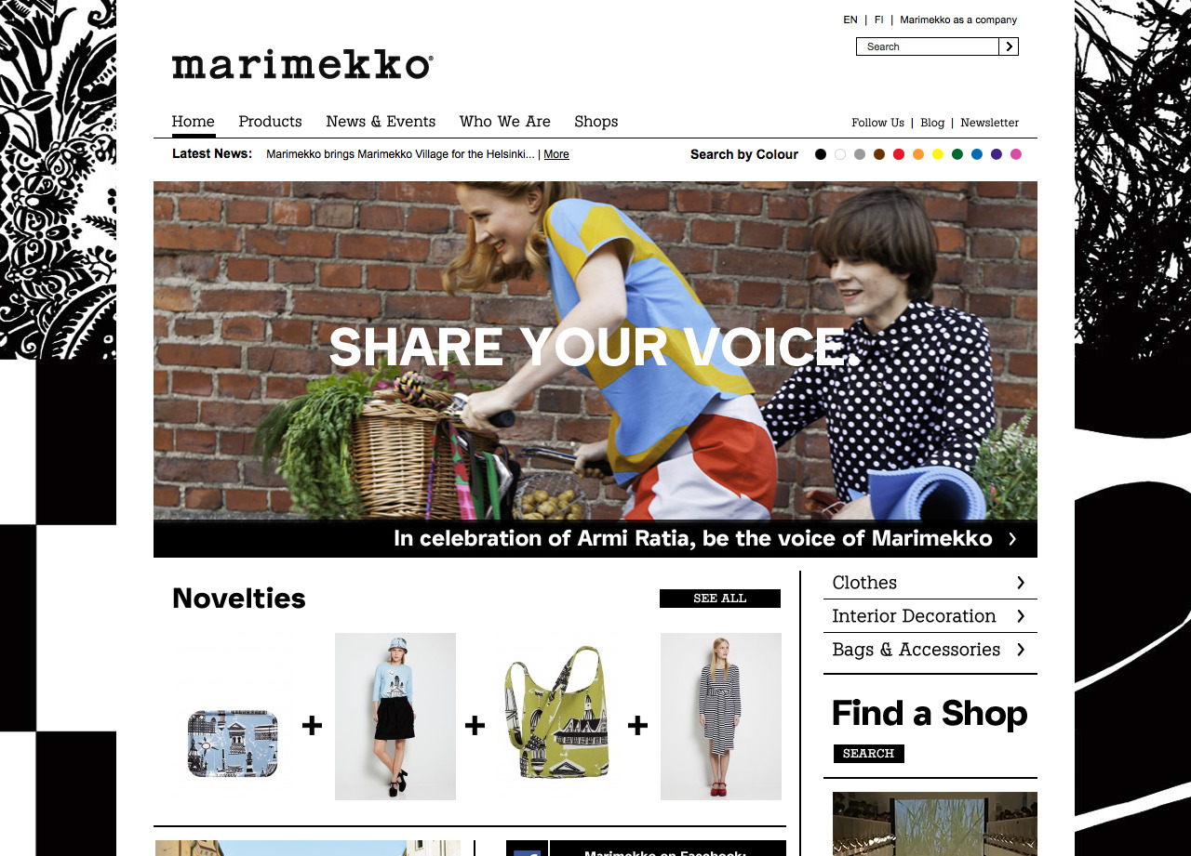The width and height of the screenshot is (1191, 856).
Task: Open the green printed bag product thumbnail
Action: (x=556, y=717)
